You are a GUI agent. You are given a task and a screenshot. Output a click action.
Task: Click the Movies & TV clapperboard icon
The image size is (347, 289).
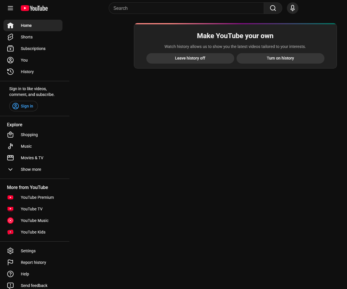10,158
